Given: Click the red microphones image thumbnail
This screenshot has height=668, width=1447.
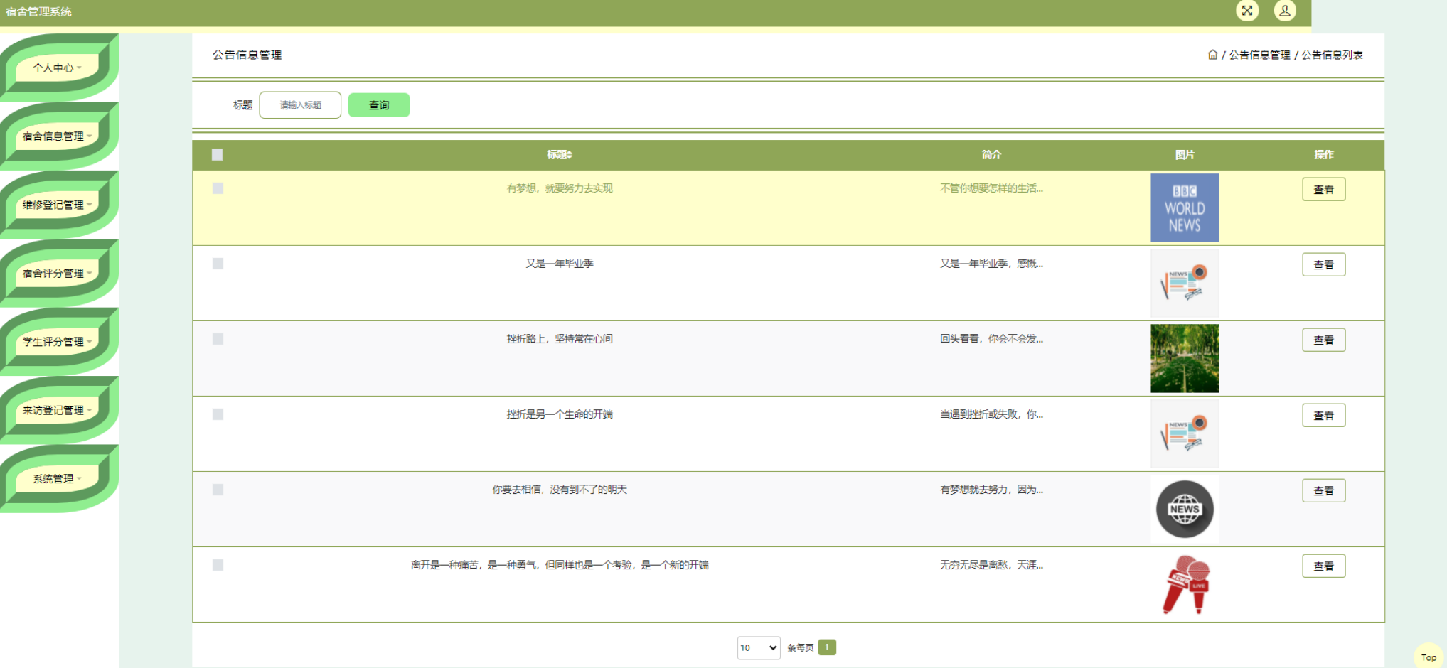Looking at the screenshot, I should click(1185, 584).
